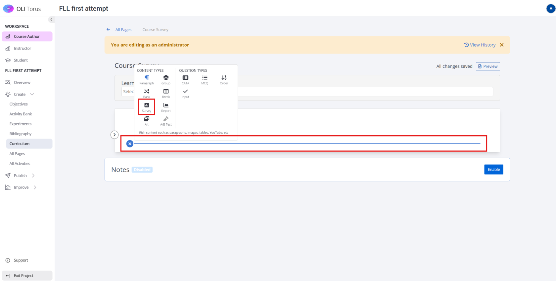
Task: Open Activity Bank in sidebar
Action: tap(21, 114)
